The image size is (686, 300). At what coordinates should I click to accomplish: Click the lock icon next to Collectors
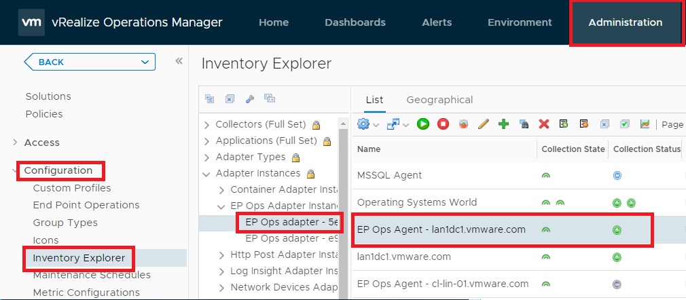(316, 125)
